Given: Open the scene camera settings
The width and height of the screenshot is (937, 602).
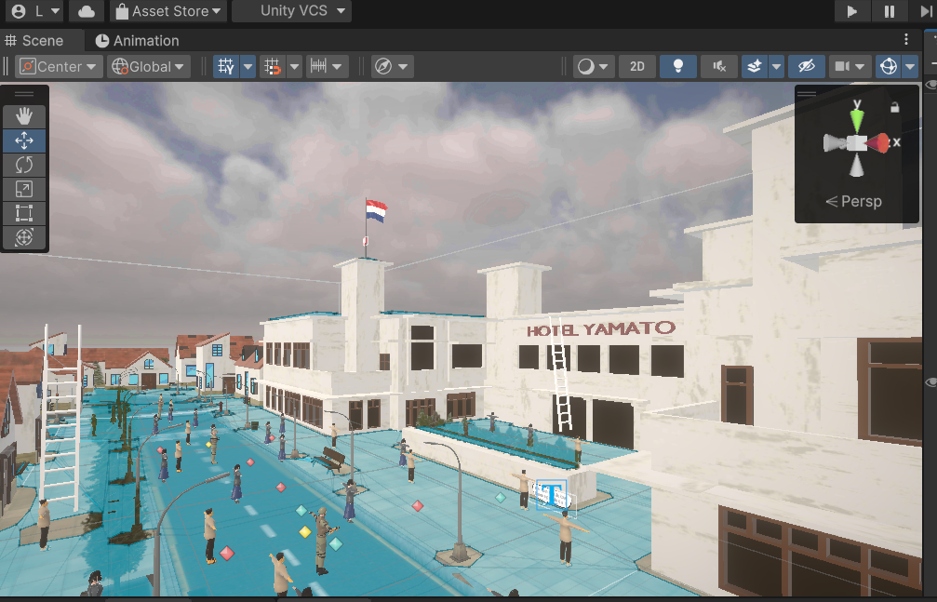Looking at the screenshot, I should coord(842,66).
